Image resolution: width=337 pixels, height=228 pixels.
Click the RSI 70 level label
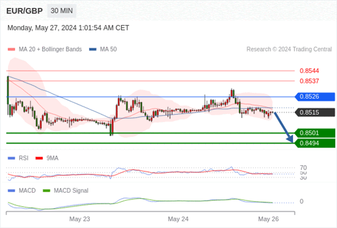coord(303,168)
